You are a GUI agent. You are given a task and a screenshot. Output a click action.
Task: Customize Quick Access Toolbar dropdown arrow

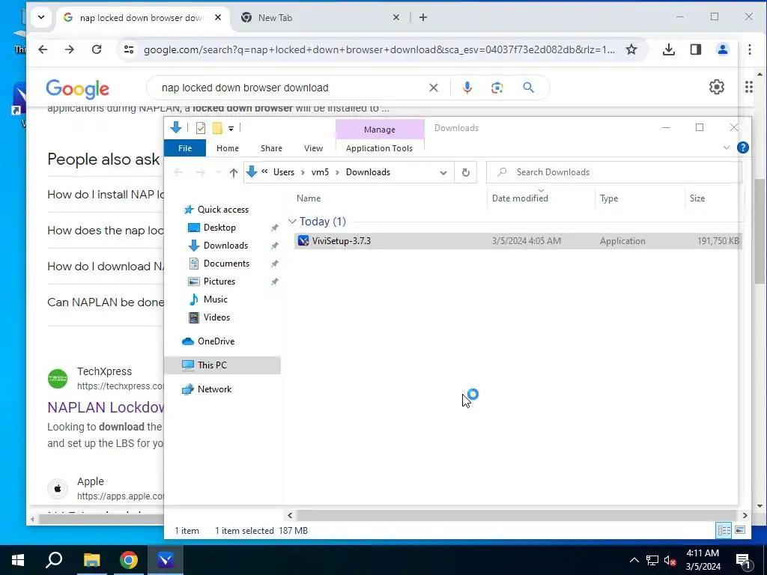click(x=231, y=128)
